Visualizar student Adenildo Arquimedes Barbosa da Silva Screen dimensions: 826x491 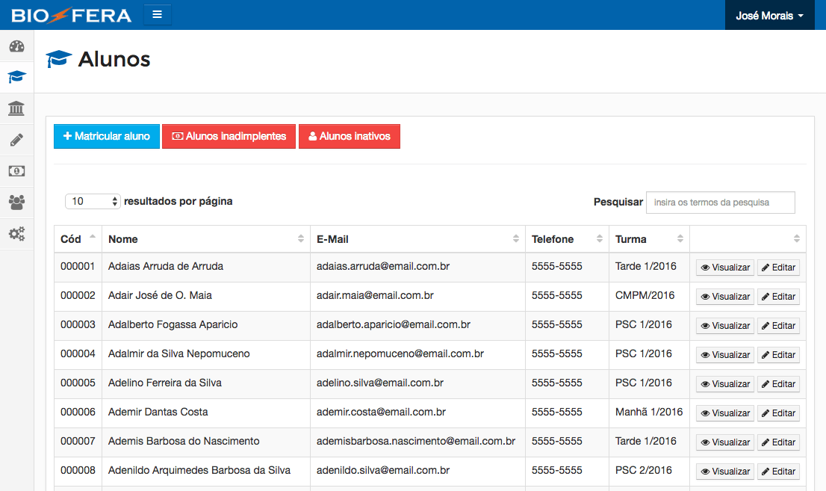(725, 472)
